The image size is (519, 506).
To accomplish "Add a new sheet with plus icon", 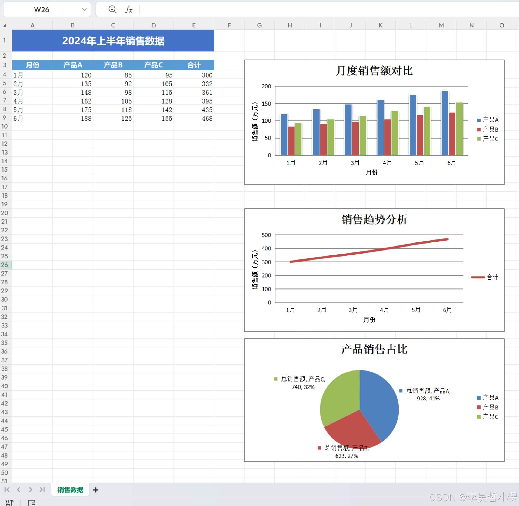I will coord(95,490).
